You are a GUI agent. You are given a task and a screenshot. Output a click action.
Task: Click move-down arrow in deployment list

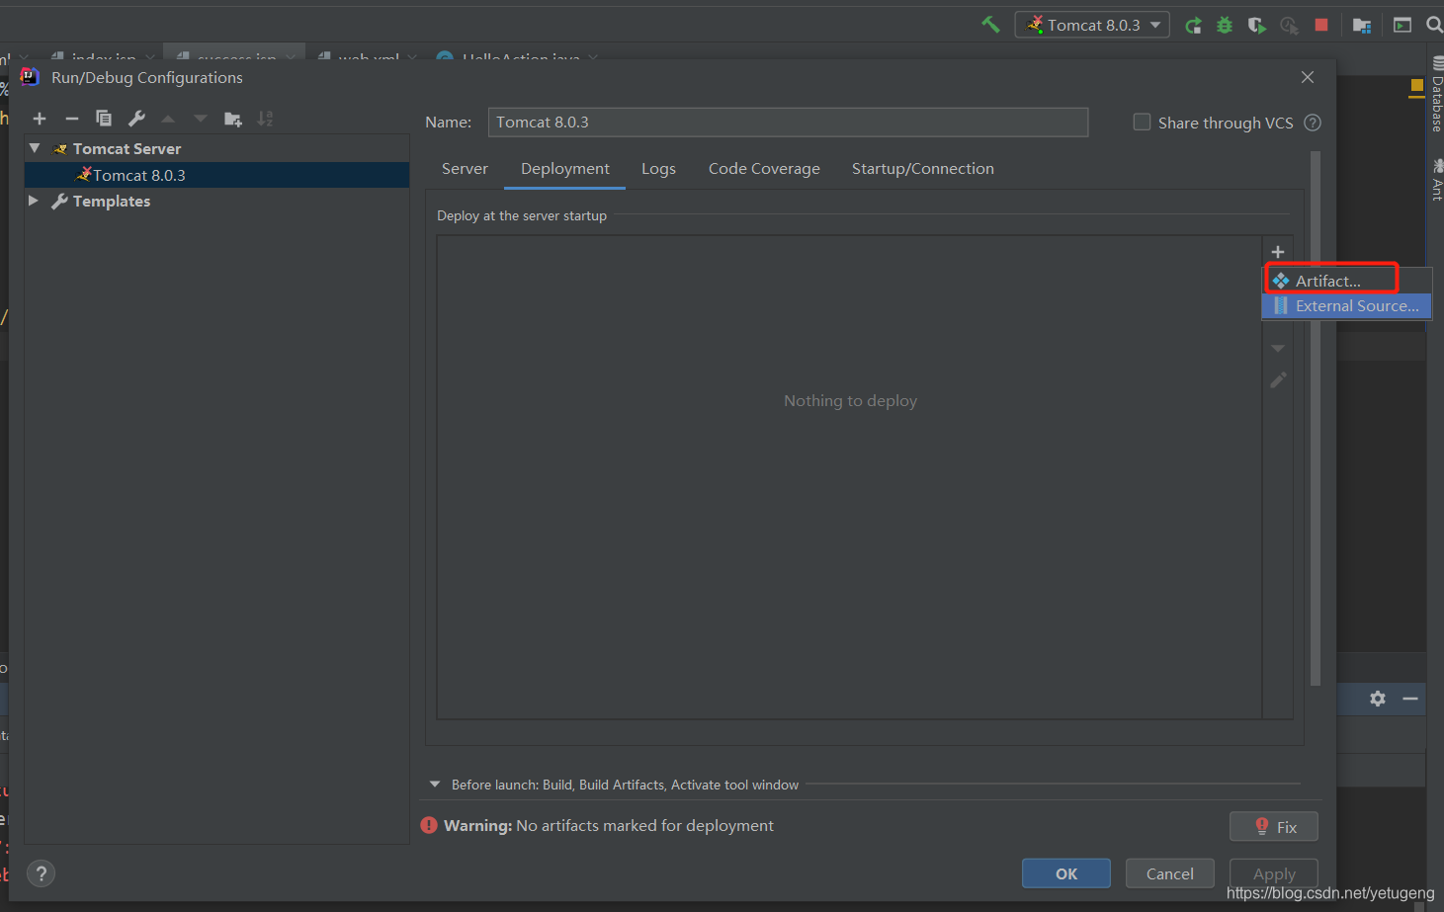pyautogui.click(x=1278, y=348)
